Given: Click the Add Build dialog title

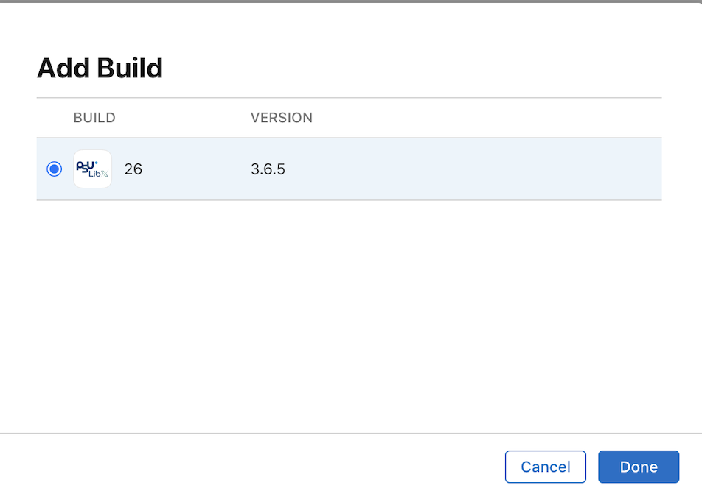Looking at the screenshot, I should [100, 67].
